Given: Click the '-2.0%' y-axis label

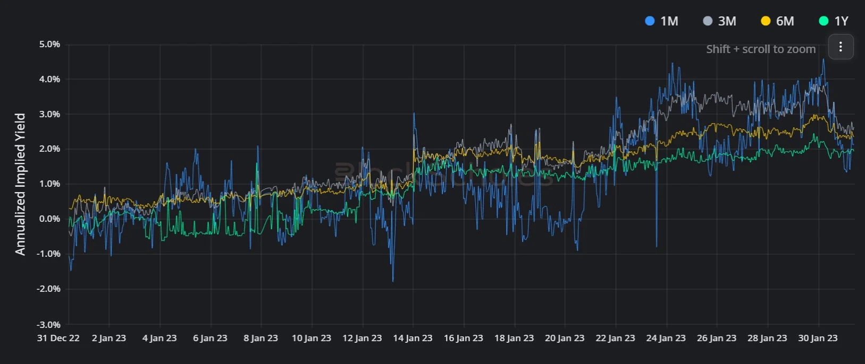Looking at the screenshot, I should coord(48,289).
